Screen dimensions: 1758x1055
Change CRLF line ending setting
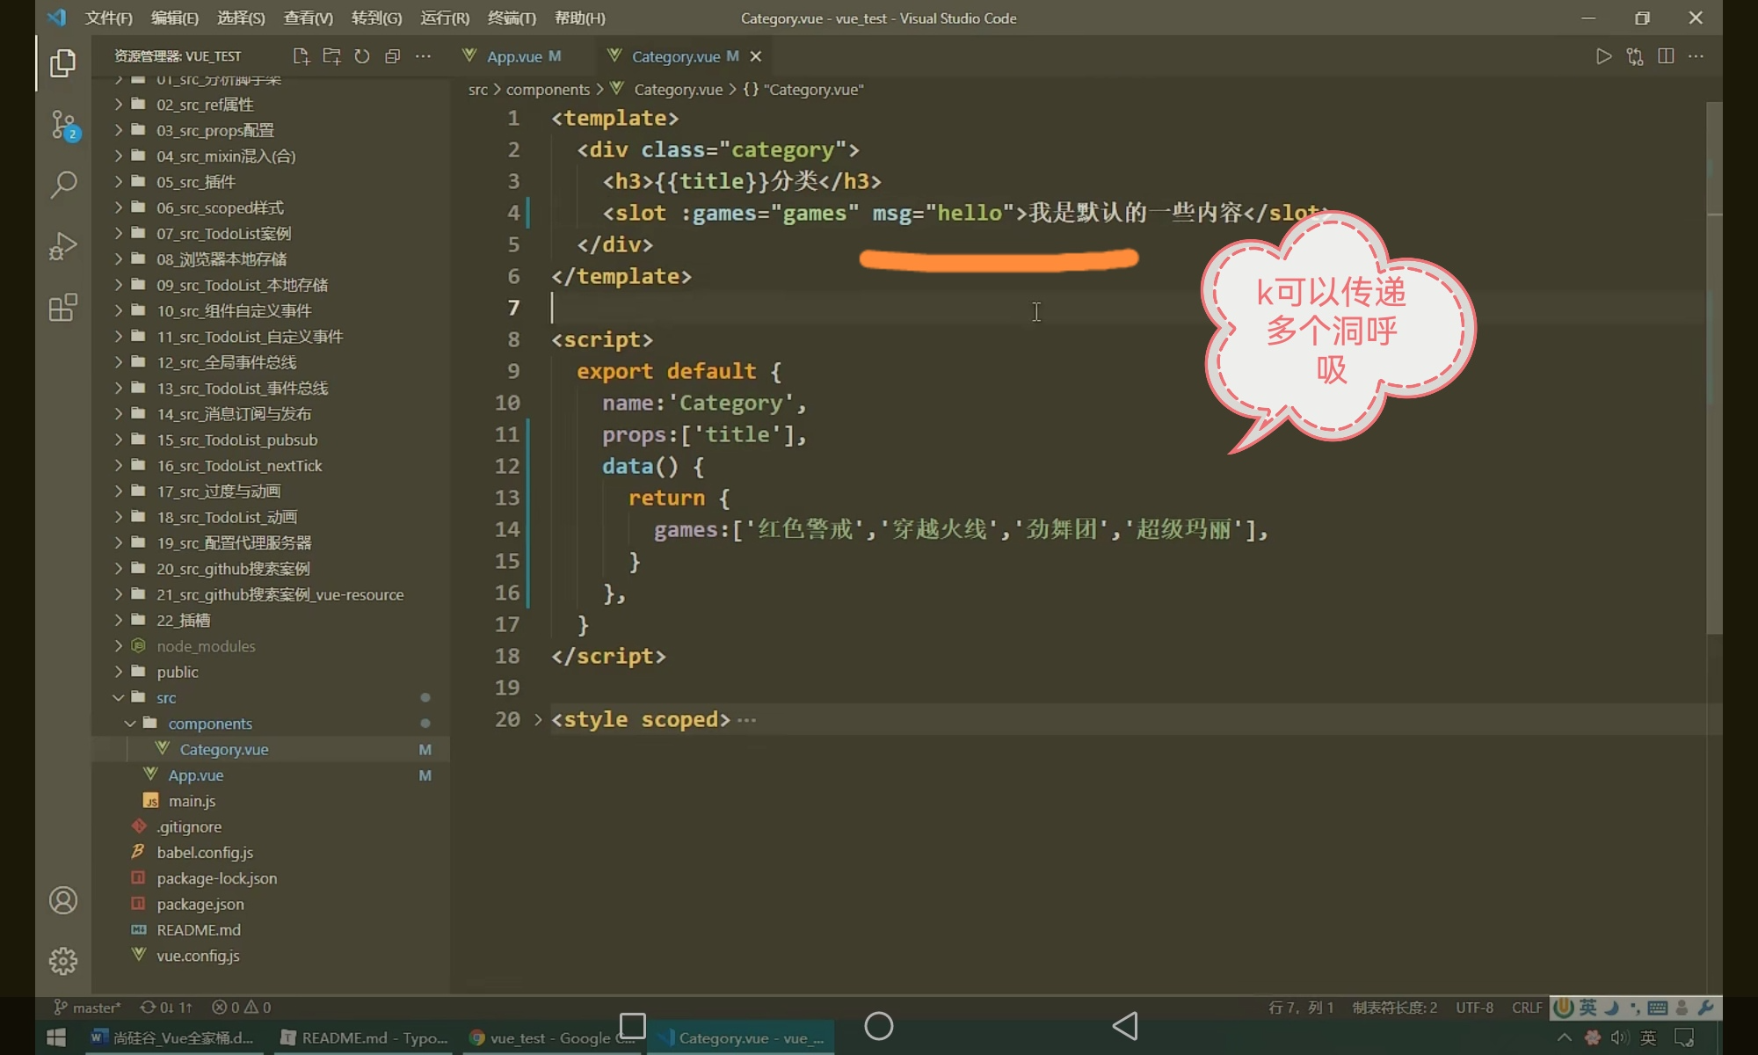(x=1527, y=1008)
